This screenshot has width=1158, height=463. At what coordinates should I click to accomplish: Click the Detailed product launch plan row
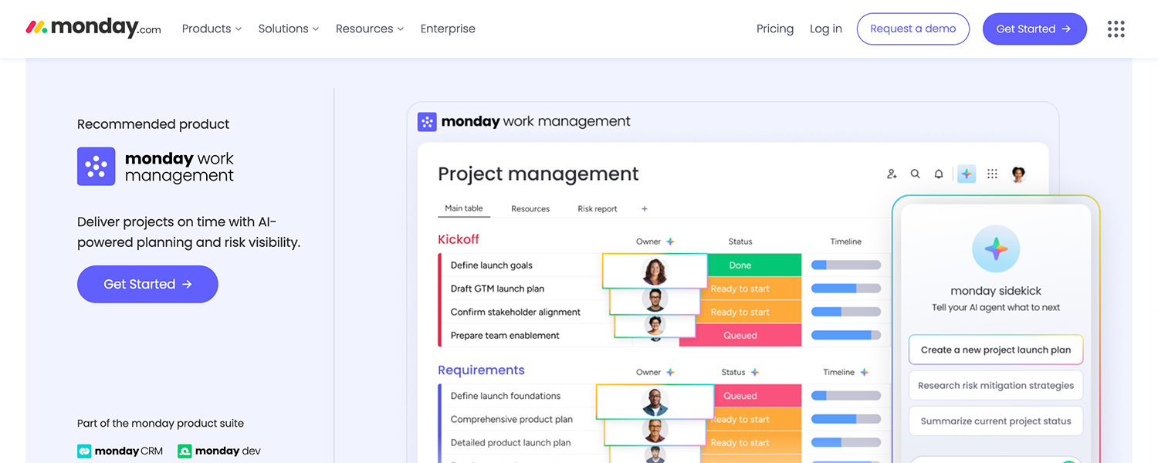click(510, 443)
